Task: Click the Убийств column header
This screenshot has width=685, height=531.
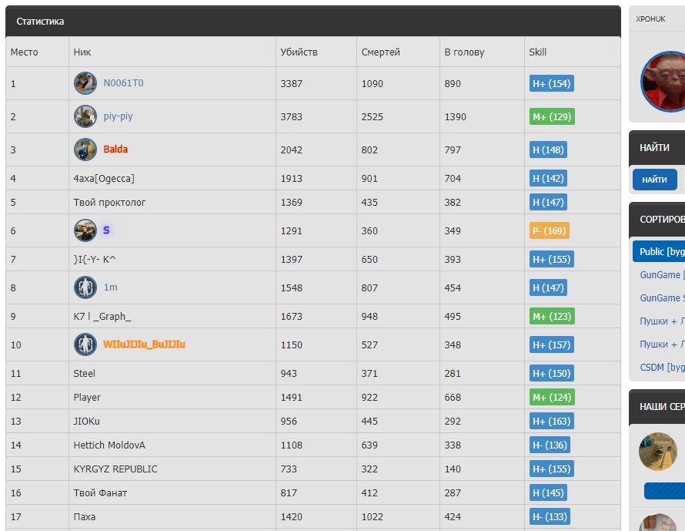Action: (x=299, y=52)
